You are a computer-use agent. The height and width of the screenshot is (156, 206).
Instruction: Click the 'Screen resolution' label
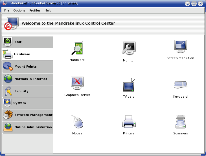pos(180,58)
